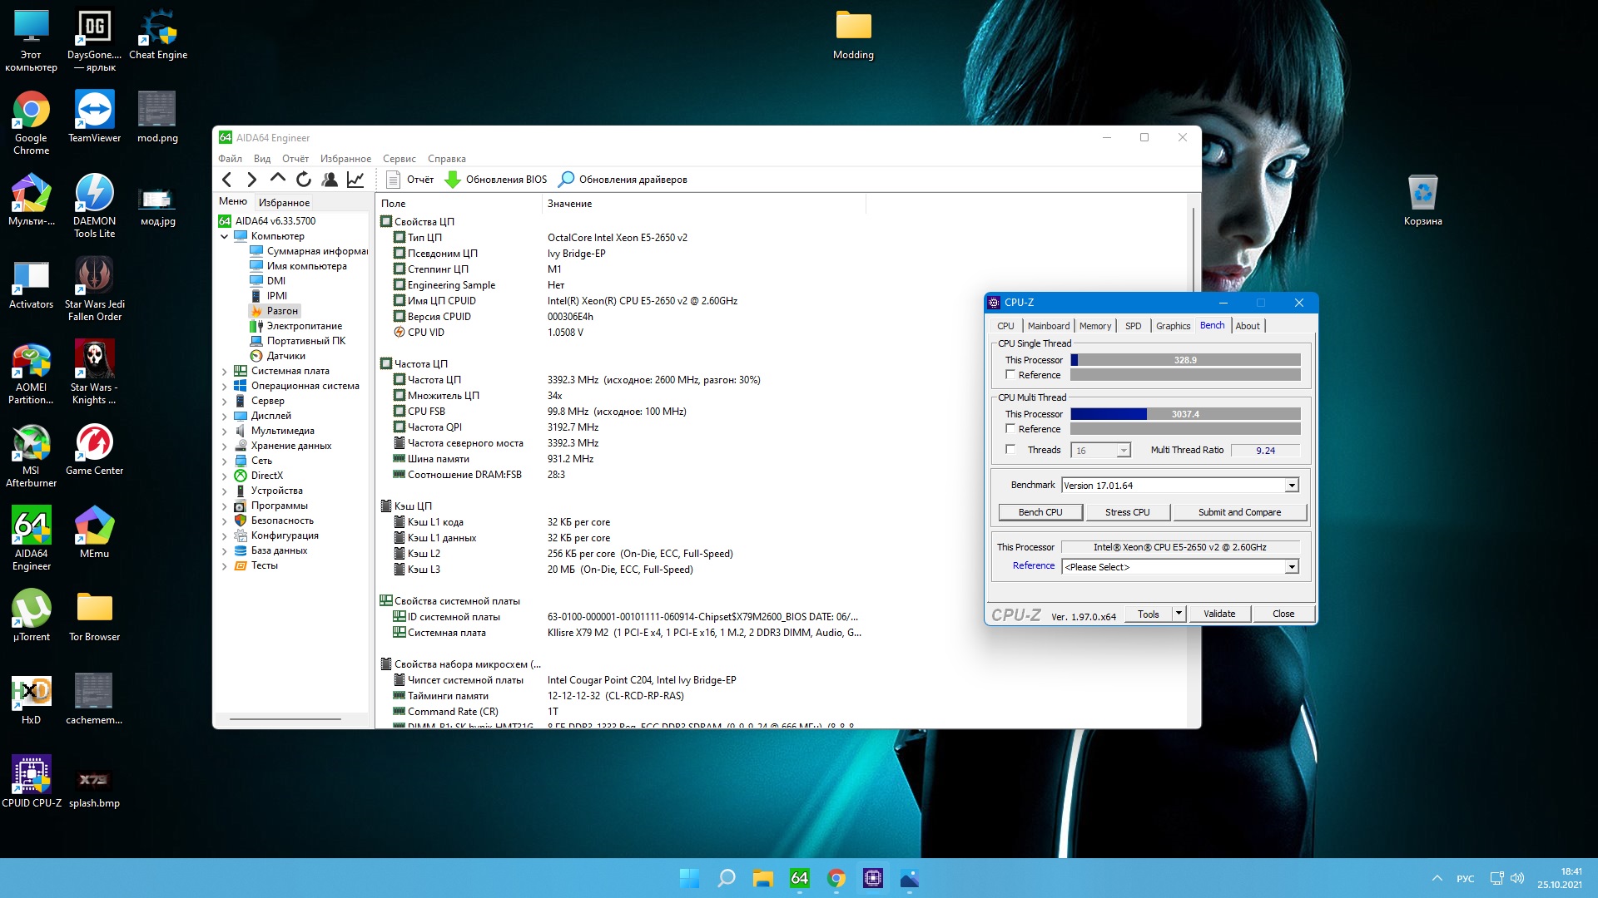Switch to the Memory tab in CPU-Z
Image resolution: width=1598 pixels, height=898 pixels.
tap(1094, 326)
